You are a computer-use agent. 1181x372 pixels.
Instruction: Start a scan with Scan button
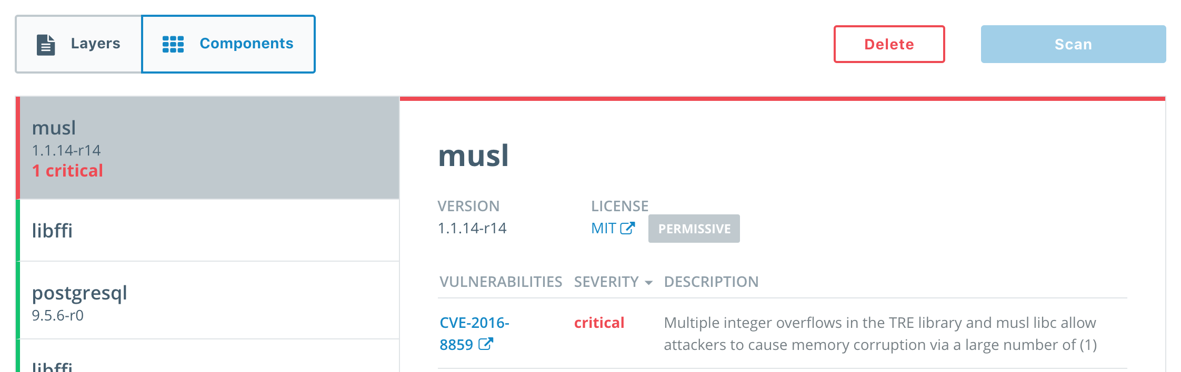pyautogui.click(x=1073, y=44)
